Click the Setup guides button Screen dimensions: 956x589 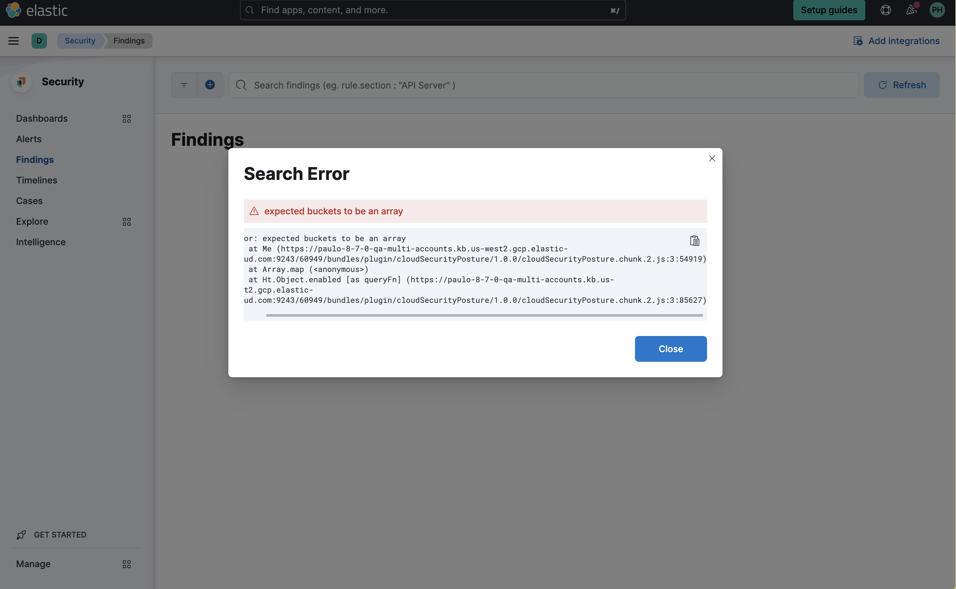[829, 10]
